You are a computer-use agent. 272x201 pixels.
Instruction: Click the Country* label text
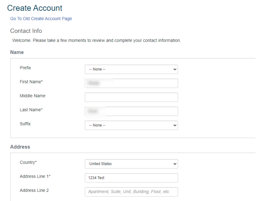click(28, 162)
